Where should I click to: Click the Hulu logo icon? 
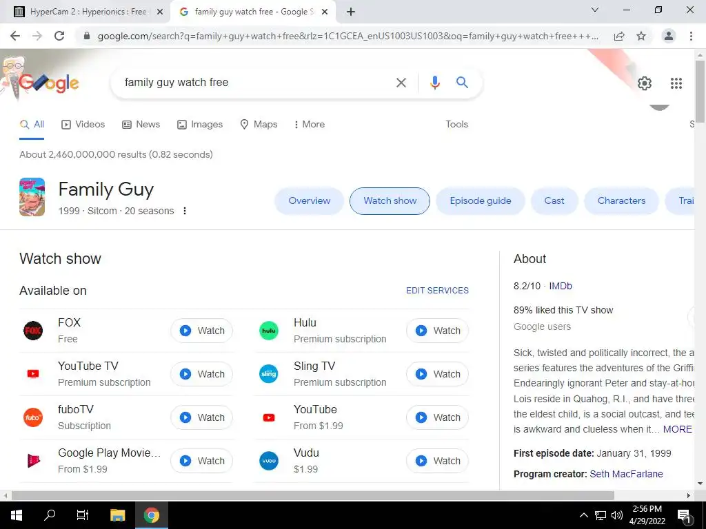(x=269, y=331)
